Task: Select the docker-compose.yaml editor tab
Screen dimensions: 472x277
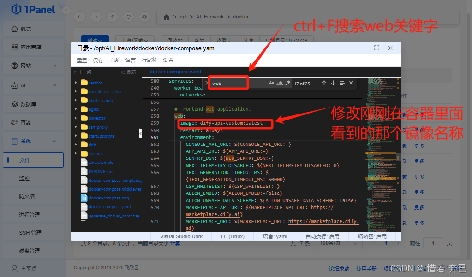Action: click(x=175, y=72)
